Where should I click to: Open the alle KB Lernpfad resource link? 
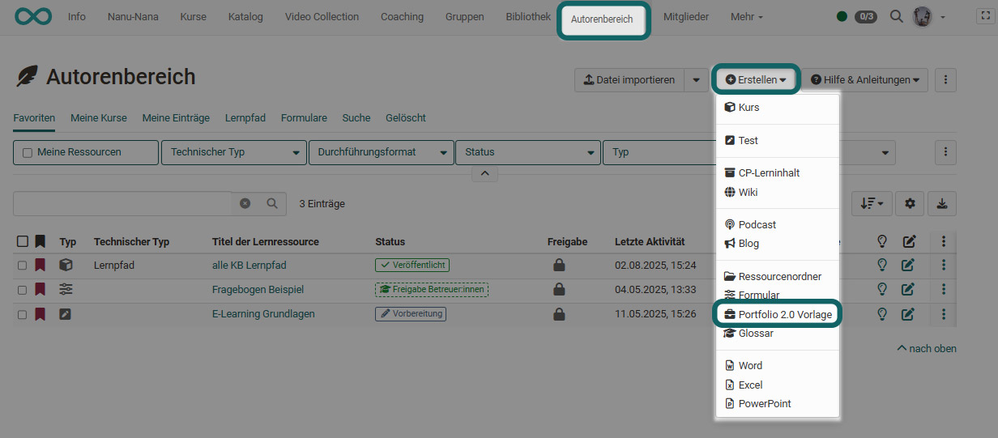pyautogui.click(x=249, y=265)
